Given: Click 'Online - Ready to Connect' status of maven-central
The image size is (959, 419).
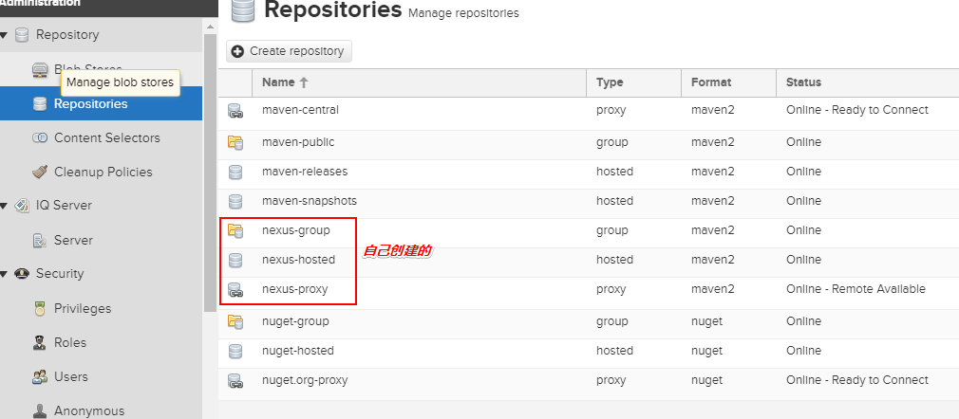Looking at the screenshot, I should coord(856,110).
